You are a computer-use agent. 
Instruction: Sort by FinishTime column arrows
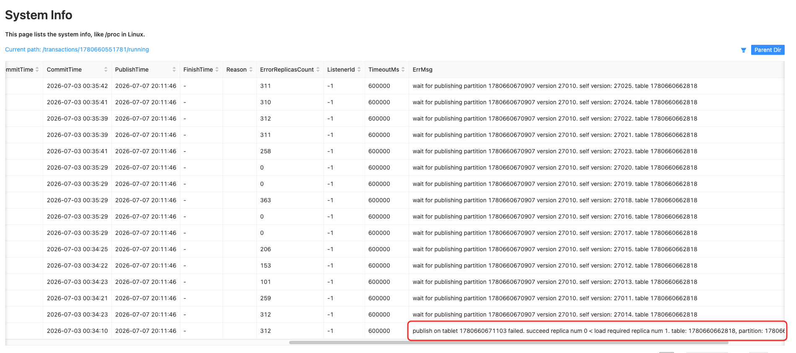point(217,70)
